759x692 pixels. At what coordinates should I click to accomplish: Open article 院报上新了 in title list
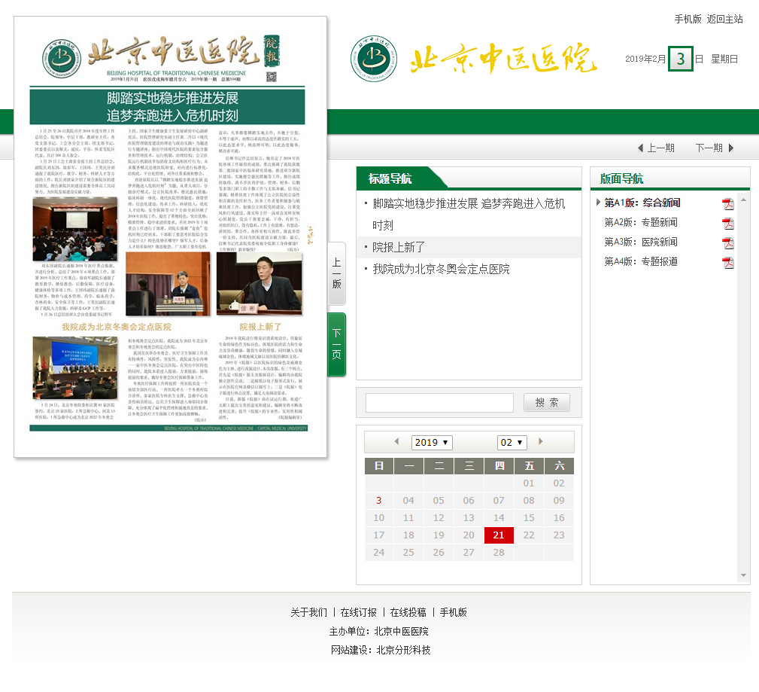pyautogui.click(x=399, y=247)
